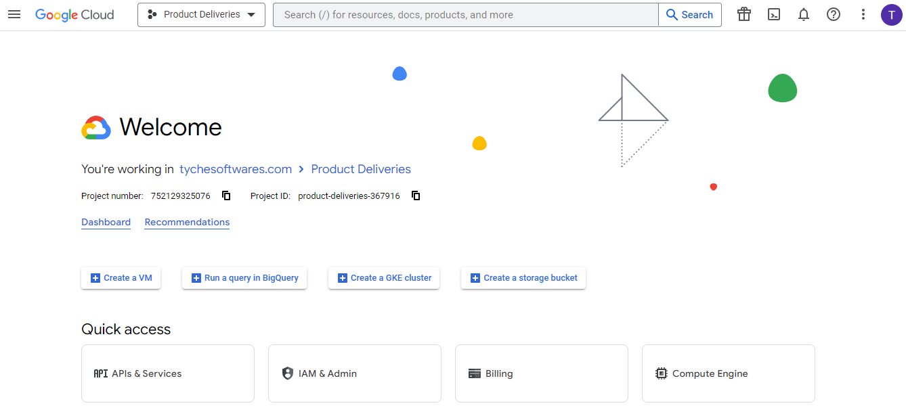906x412 pixels.
Task: Click the Search button
Action: point(690,14)
